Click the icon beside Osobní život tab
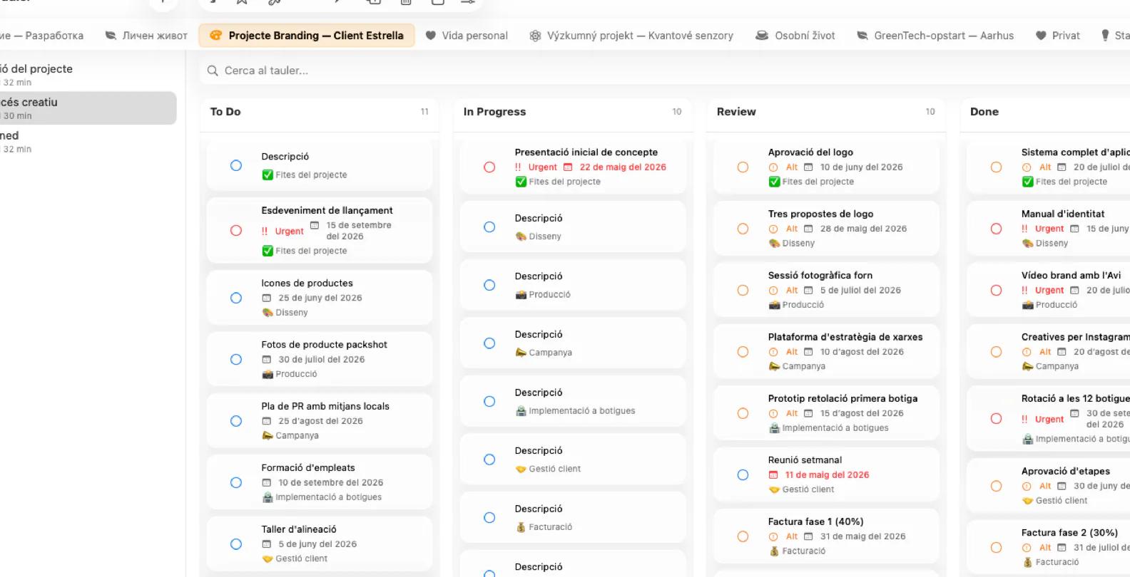The image size is (1130, 577). coord(762,36)
